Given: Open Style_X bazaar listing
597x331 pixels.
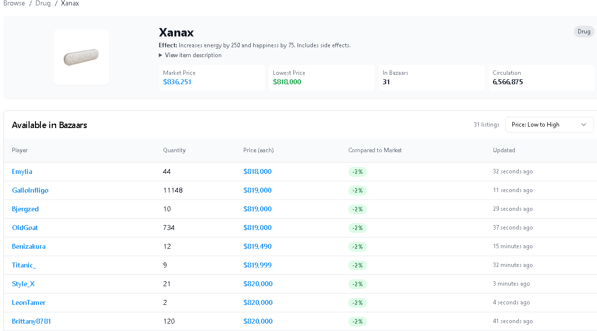Looking at the screenshot, I should click(23, 284).
